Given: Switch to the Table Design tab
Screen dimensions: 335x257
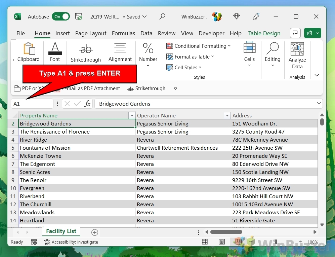Looking at the screenshot, I should tap(264, 33).
